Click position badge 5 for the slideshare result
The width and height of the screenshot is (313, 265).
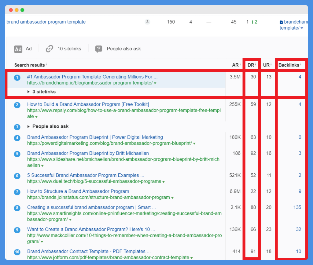pos(17,154)
